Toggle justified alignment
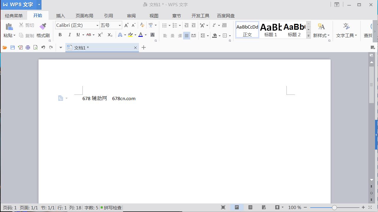The image size is (378, 212). (187, 36)
